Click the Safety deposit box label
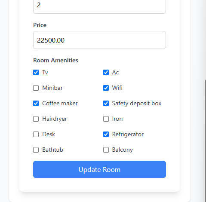The image size is (206, 202). (137, 103)
